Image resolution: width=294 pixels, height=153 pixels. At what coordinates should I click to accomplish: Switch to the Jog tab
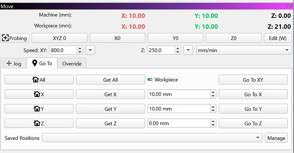14,64
